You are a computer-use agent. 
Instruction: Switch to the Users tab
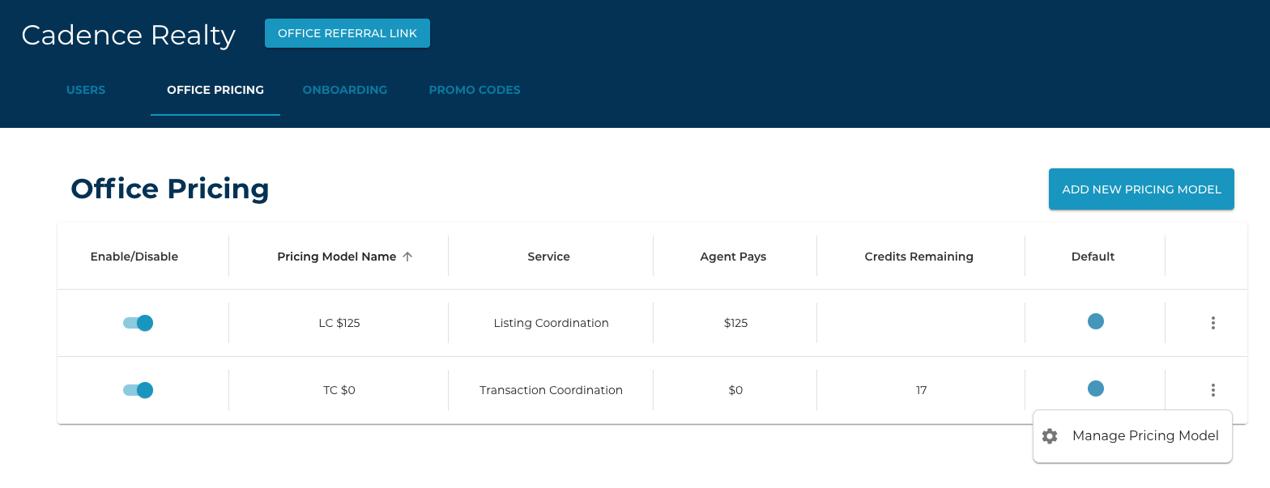click(86, 90)
